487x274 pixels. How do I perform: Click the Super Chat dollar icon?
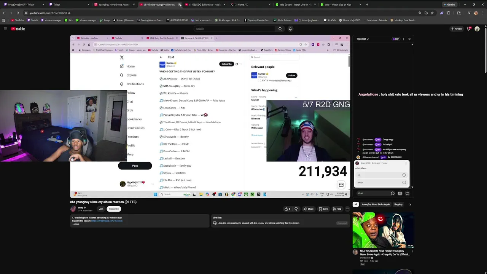(x=400, y=193)
